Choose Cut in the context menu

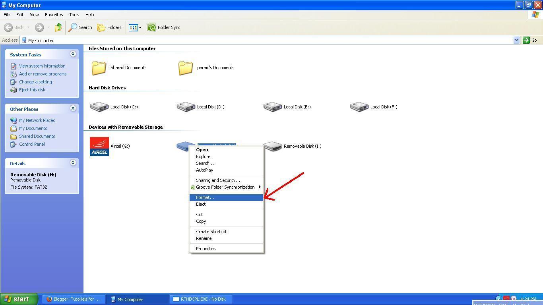[226, 214]
